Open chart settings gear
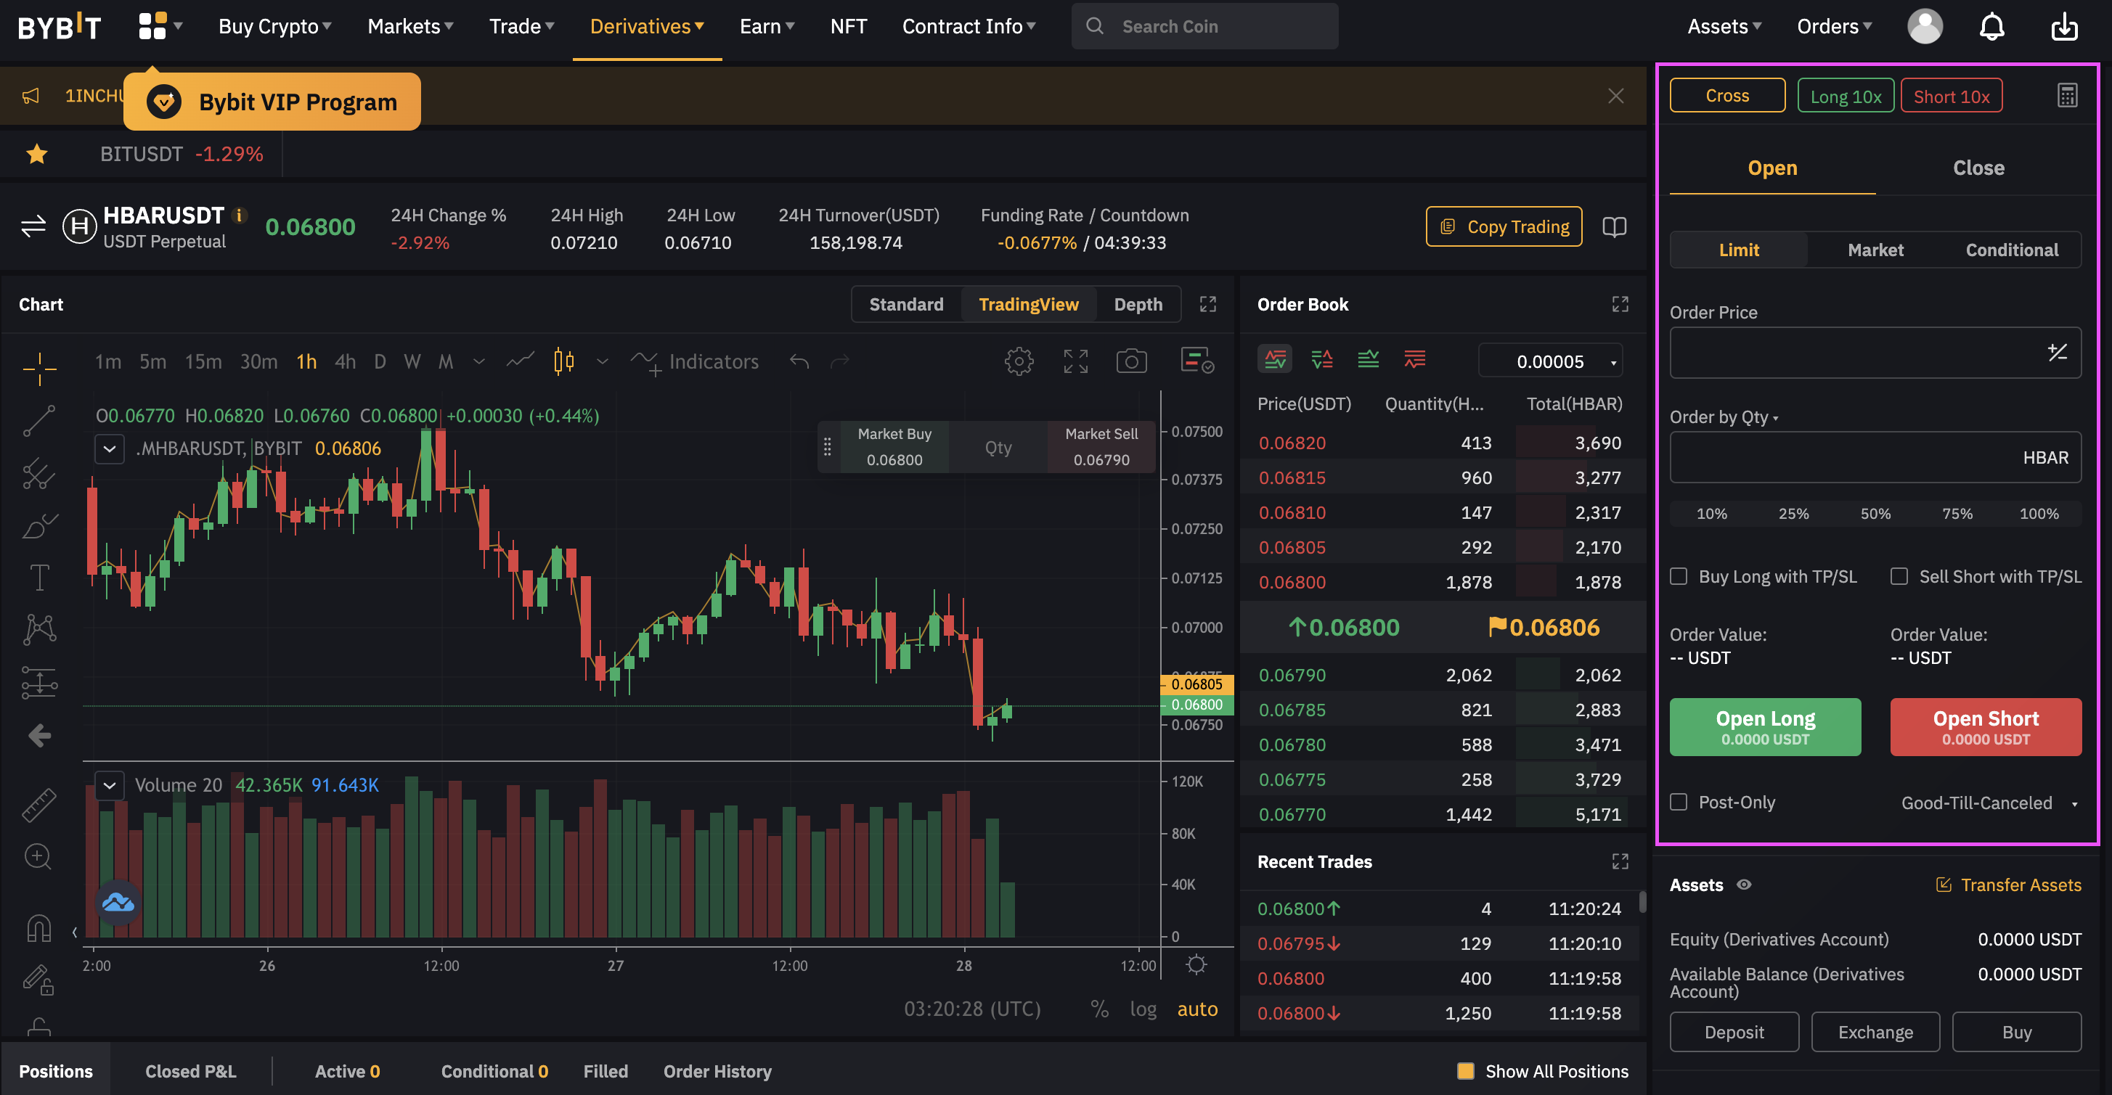 [x=1019, y=361]
